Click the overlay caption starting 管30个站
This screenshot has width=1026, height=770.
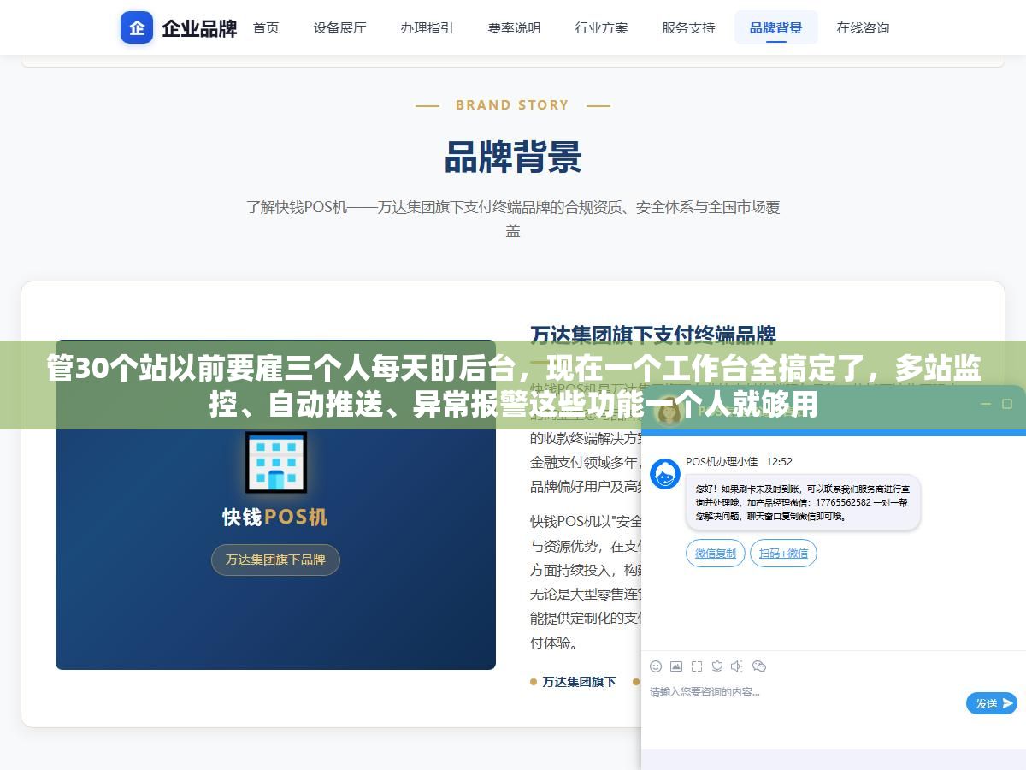[513, 386]
